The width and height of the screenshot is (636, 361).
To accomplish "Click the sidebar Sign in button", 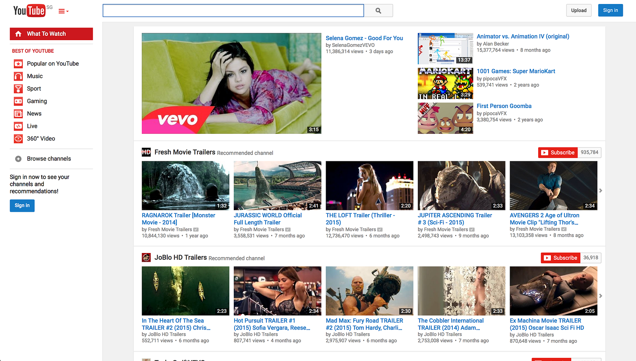I will pos(22,206).
